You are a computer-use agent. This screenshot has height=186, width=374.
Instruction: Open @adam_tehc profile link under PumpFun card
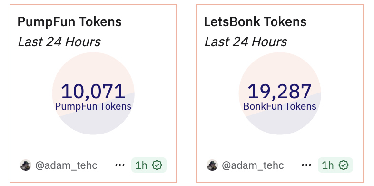click(x=66, y=165)
